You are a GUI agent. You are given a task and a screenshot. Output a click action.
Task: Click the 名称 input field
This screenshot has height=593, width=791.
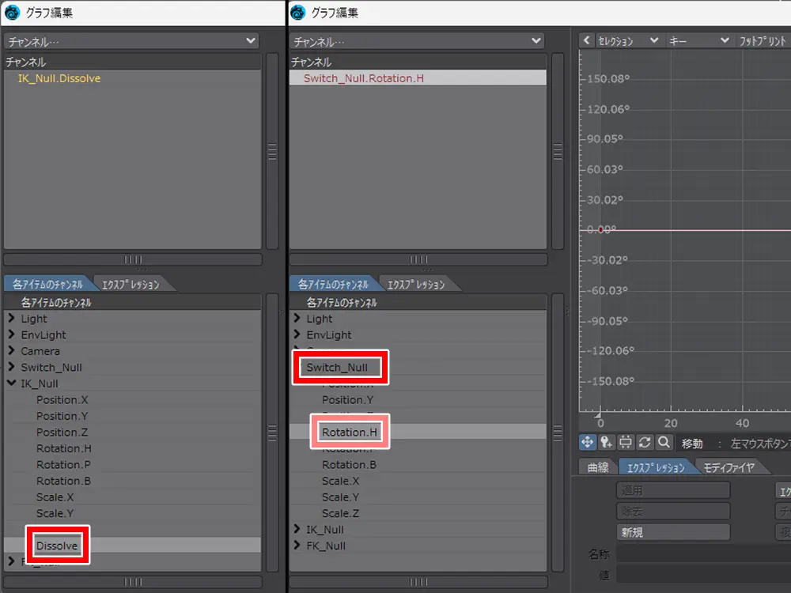702,553
